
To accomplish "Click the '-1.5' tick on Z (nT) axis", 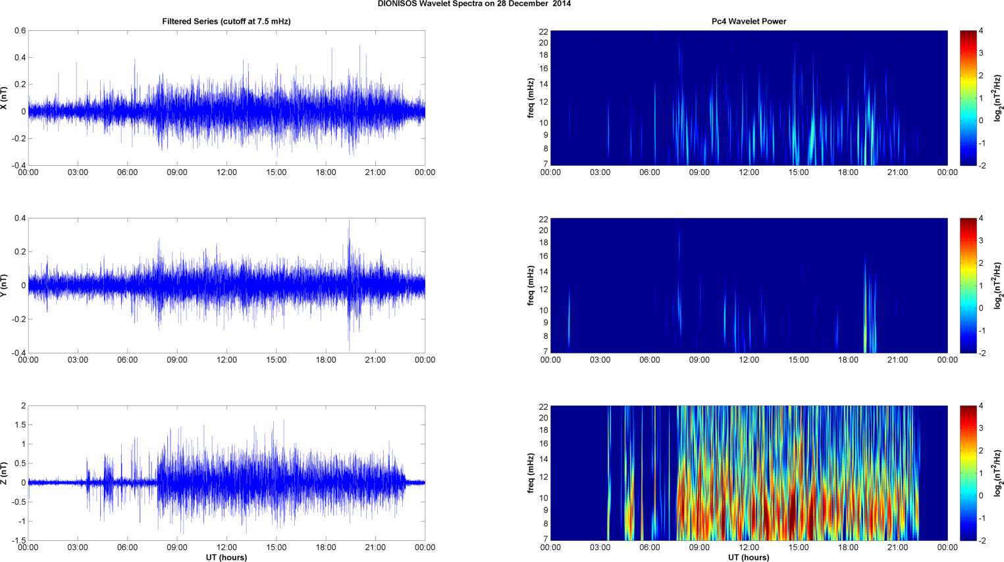I will 18,541.
